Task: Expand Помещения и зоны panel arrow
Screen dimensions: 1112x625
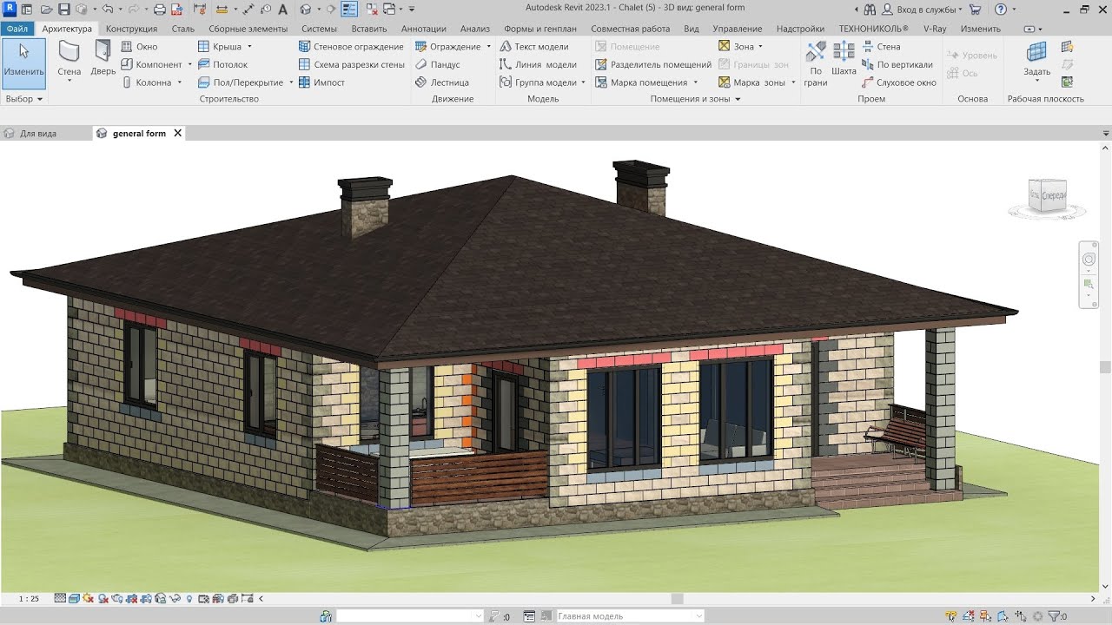Action: (x=738, y=99)
